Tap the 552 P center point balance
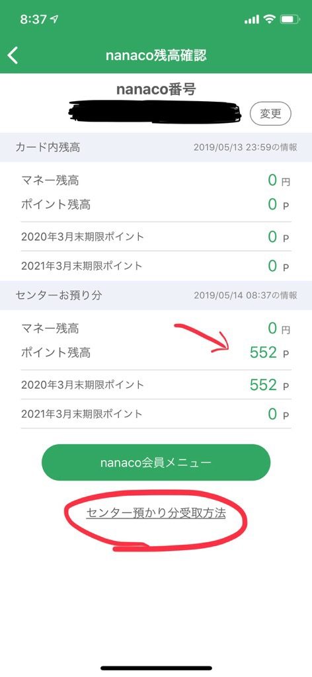The image size is (312, 677). click(269, 353)
